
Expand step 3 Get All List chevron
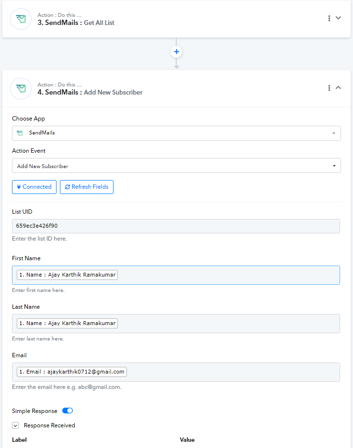click(338, 18)
